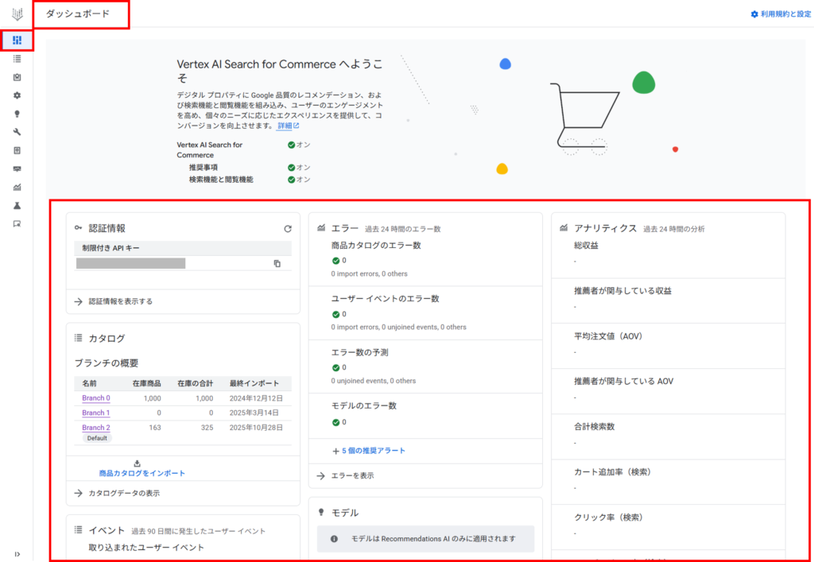Click the date 2024年12月12日
Viewport: 814px width, 562px height.
pos(257,398)
